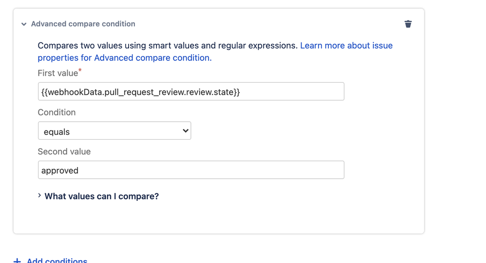Place cursor in the webhookData smart value text
This screenshot has width=486, height=263.
coord(140,92)
